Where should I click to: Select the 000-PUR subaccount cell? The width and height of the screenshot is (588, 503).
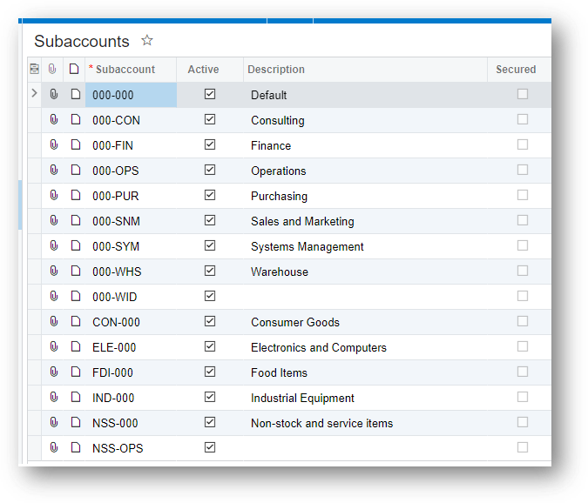[131, 196]
